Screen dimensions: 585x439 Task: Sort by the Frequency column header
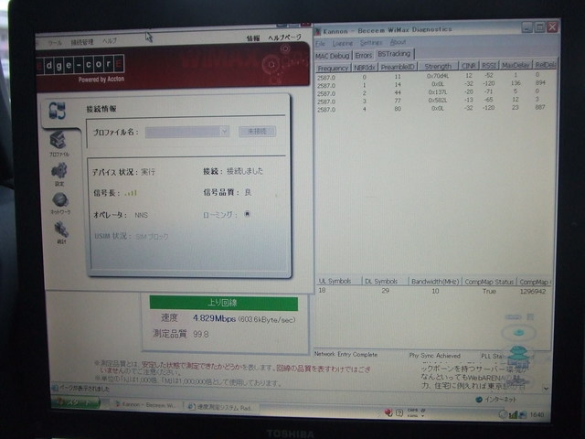point(333,68)
